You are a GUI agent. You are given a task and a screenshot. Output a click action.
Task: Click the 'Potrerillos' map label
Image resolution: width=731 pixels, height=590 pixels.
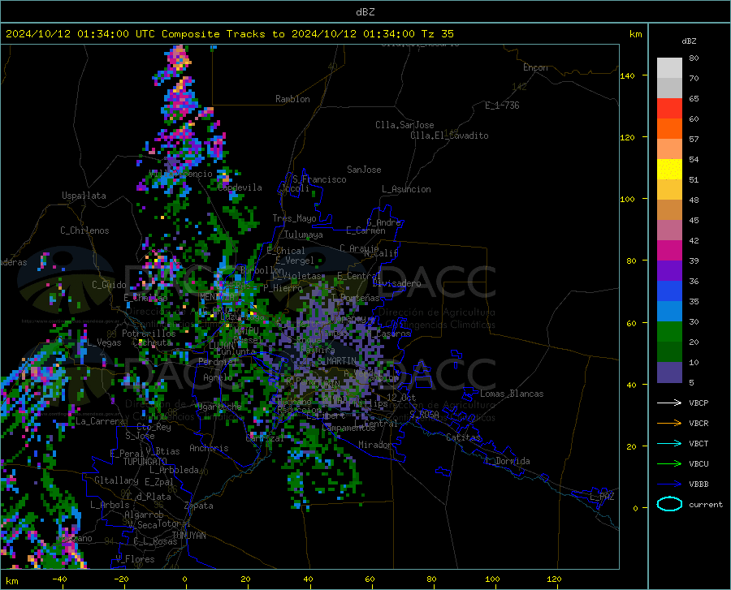[149, 334]
